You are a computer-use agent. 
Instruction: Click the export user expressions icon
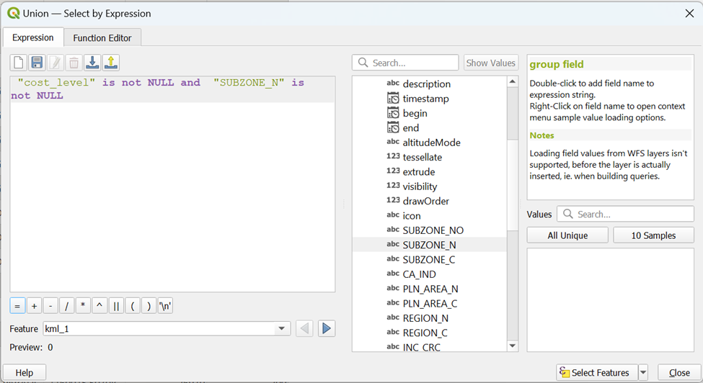110,63
